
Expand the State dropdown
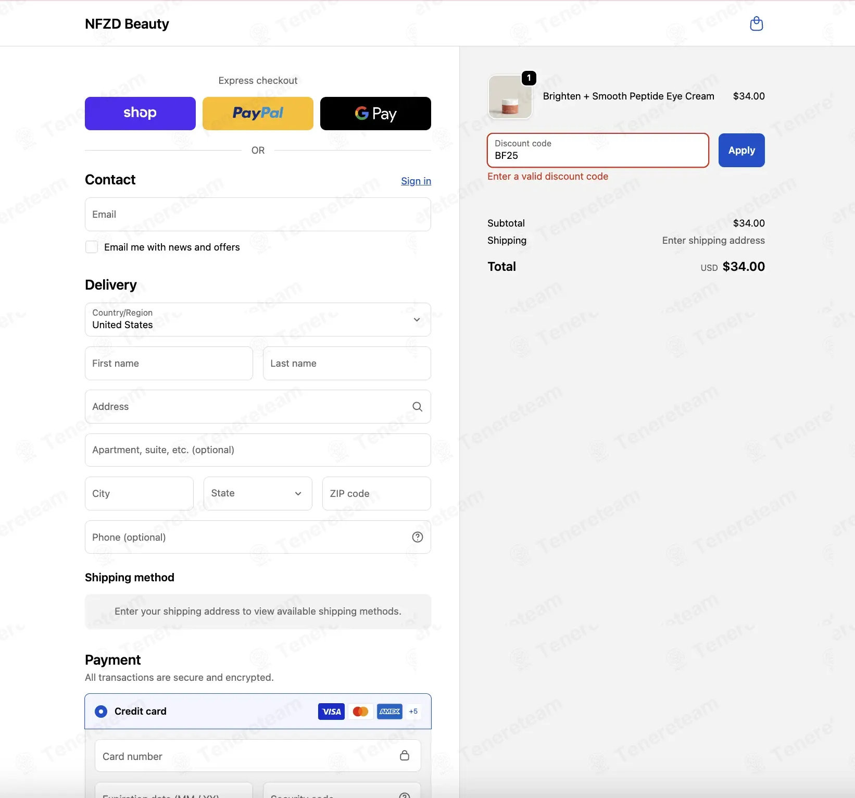pyautogui.click(x=258, y=493)
